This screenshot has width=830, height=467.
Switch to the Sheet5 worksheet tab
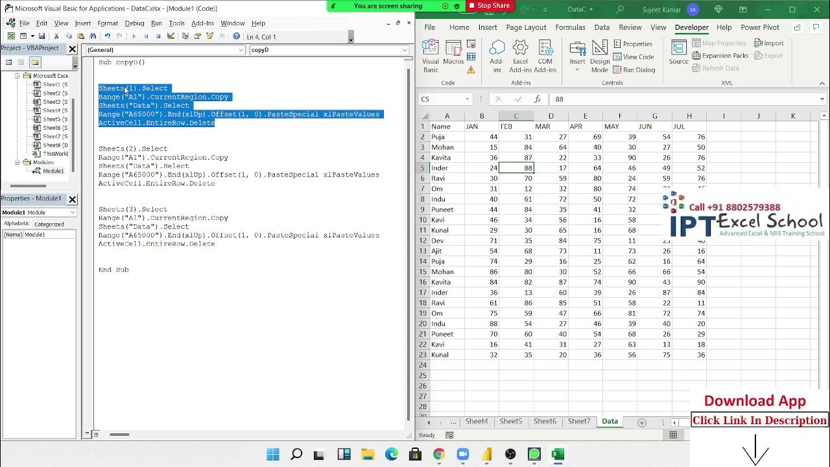point(510,422)
